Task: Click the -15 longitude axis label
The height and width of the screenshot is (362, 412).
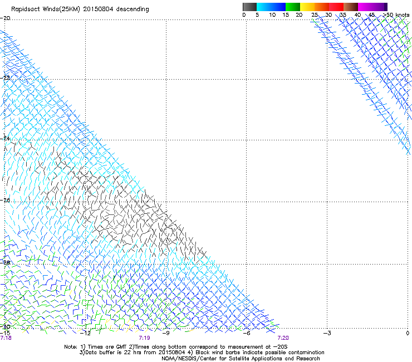Action: pos(5,333)
